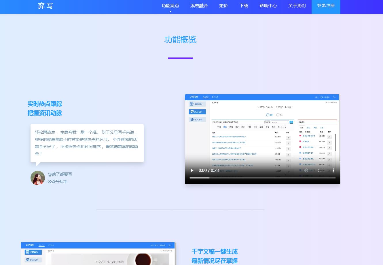Viewport: 383px width, 265px height.
Task: Open the 定价 pricing page
Action: [223, 6]
